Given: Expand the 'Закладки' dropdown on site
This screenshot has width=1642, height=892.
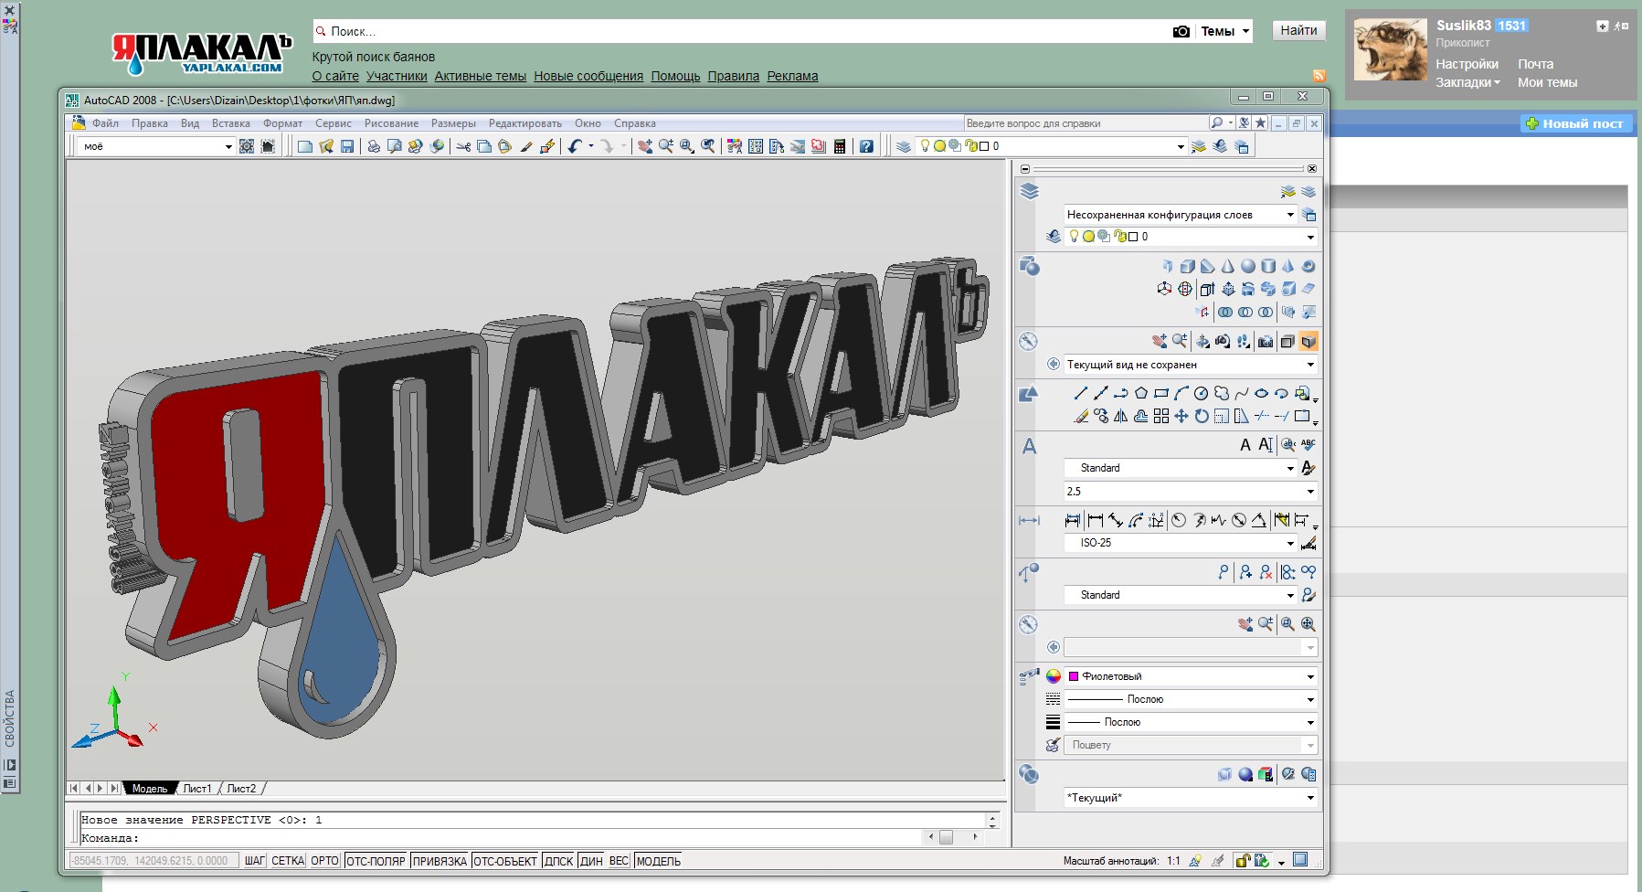Looking at the screenshot, I should coord(1467,82).
